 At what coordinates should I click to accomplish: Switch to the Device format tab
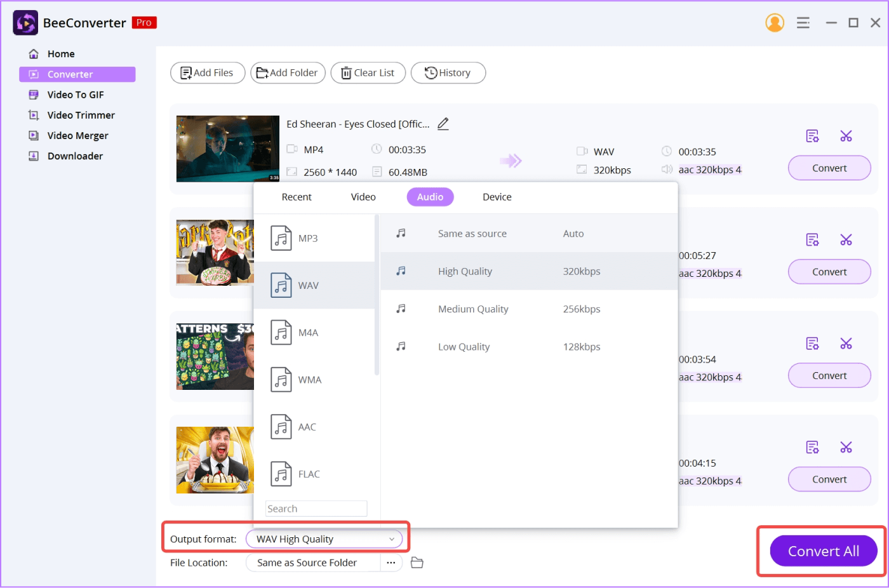pyautogui.click(x=497, y=197)
